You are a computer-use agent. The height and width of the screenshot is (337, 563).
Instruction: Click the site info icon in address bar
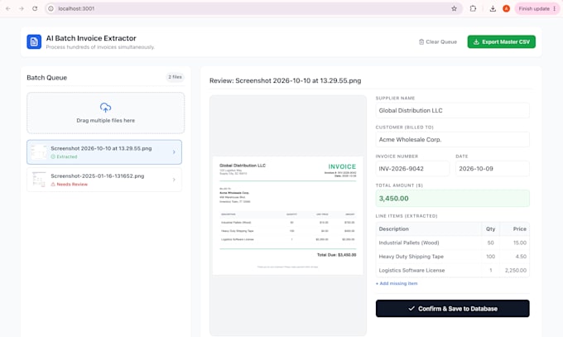pos(51,8)
